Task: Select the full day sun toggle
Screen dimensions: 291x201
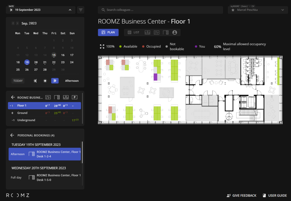Action: (x=45, y=81)
